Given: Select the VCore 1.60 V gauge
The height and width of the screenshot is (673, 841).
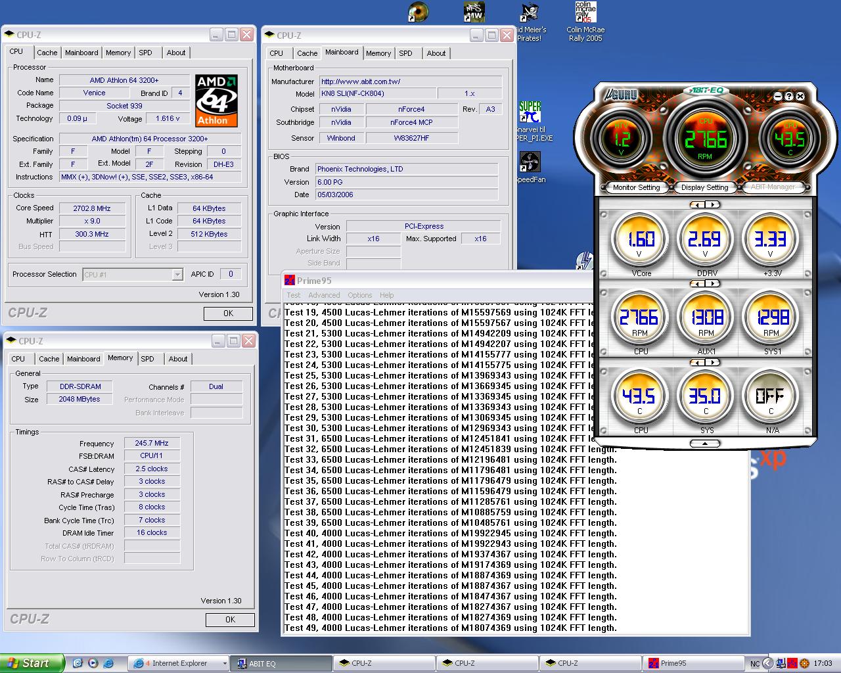Looking at the screenshot, I should (x=641, y=239).
